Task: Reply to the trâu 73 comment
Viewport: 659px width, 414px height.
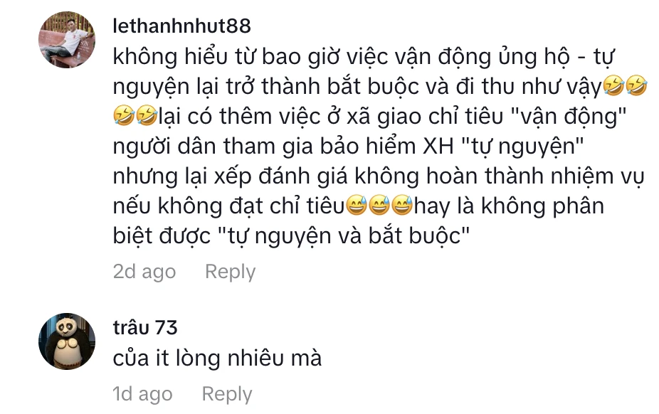Action: pyautogui.click(x=227, y=394)
